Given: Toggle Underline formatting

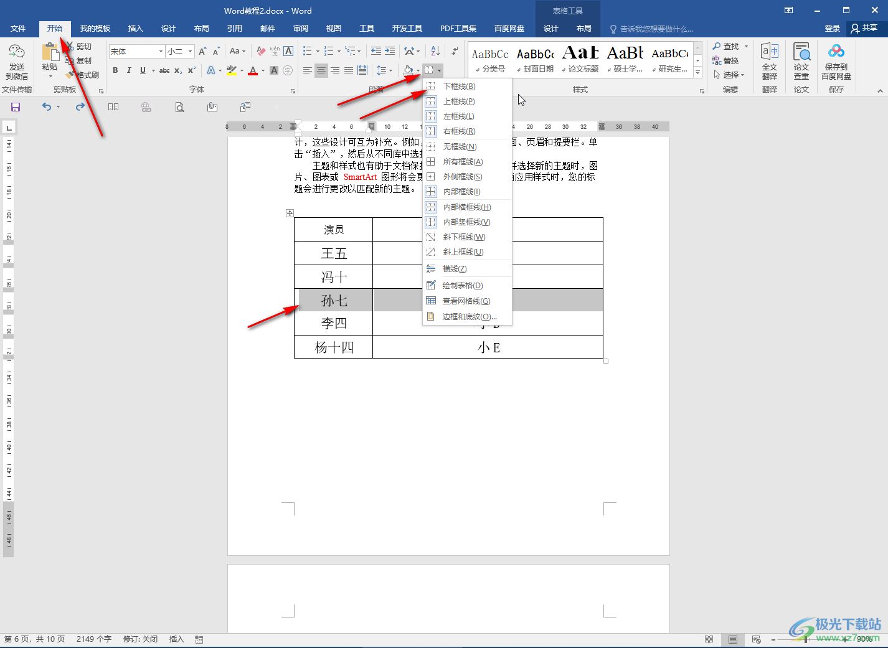Looking at the screenshot, I should coord(143,70).
